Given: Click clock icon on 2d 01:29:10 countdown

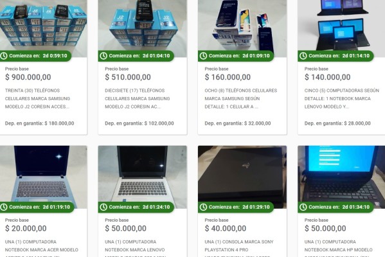Looking at the screenshot, I should (203, 207).
